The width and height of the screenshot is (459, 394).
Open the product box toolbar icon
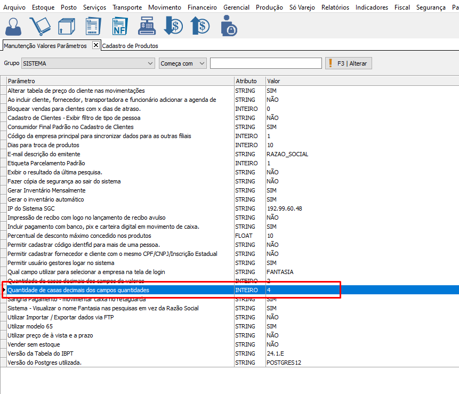coord(66,26)
